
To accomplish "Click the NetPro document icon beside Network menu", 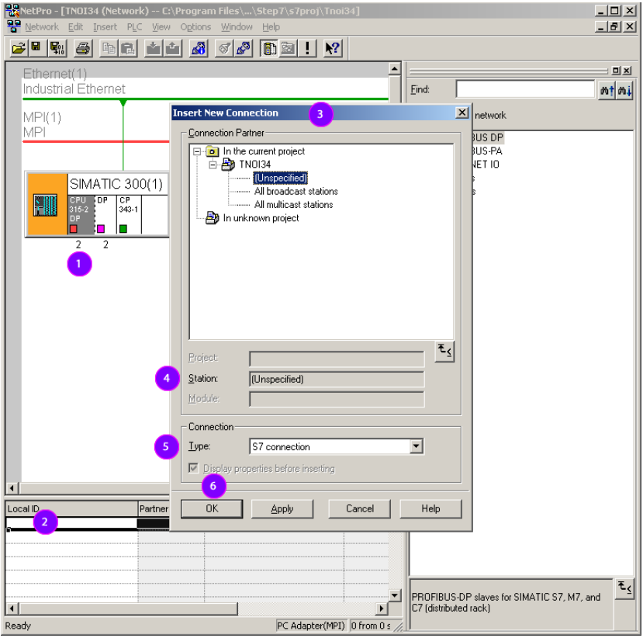I will coord(13,26).
